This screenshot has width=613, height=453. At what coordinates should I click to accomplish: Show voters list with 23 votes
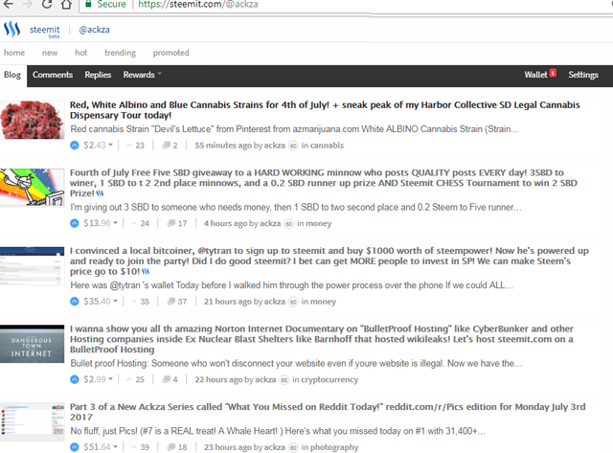pos(135,146)
